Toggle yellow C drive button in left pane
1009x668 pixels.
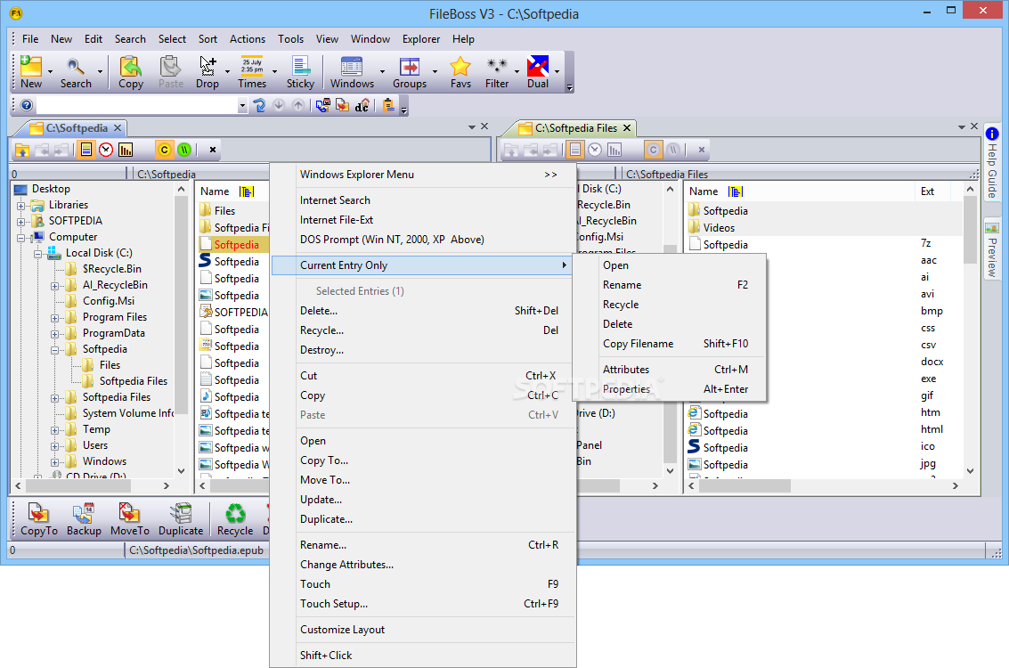point(165,150)
